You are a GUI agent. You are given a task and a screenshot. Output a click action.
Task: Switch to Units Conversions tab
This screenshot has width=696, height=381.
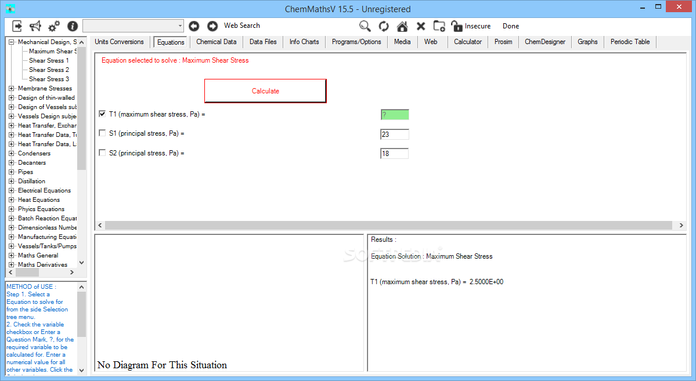tap(119, 42)
